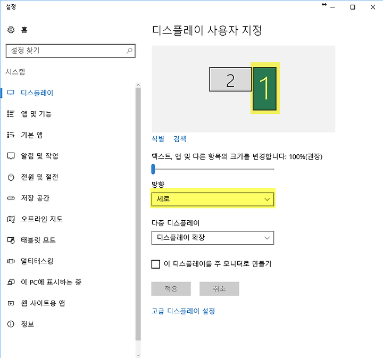
Task: Click the 기본 앱 icon
Action: tap(11, 135)
